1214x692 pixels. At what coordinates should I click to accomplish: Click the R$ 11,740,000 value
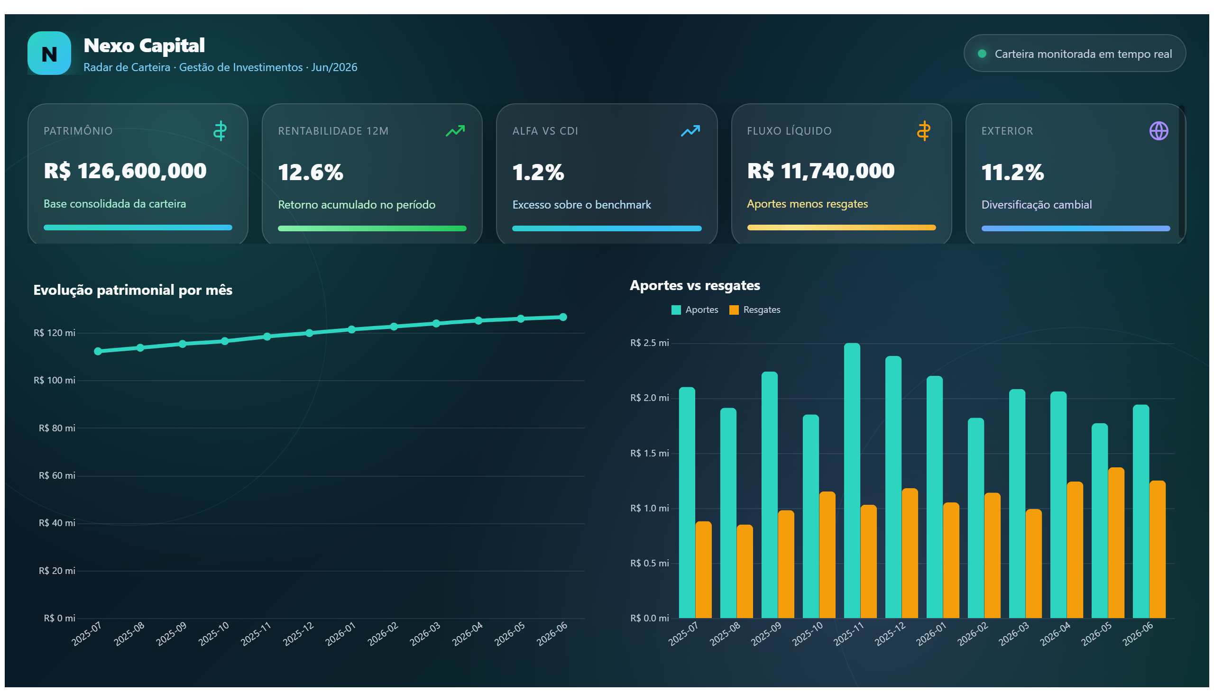point(821,171)
